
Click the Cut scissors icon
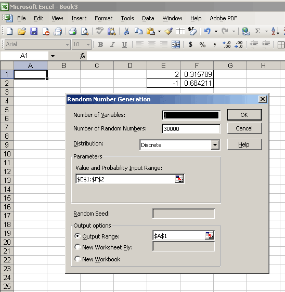126,31
